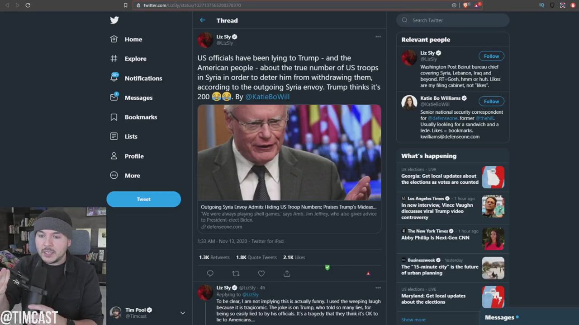The image size is (579, 325).
Task: Open More in the left sidebar
Action: point(132,176)
